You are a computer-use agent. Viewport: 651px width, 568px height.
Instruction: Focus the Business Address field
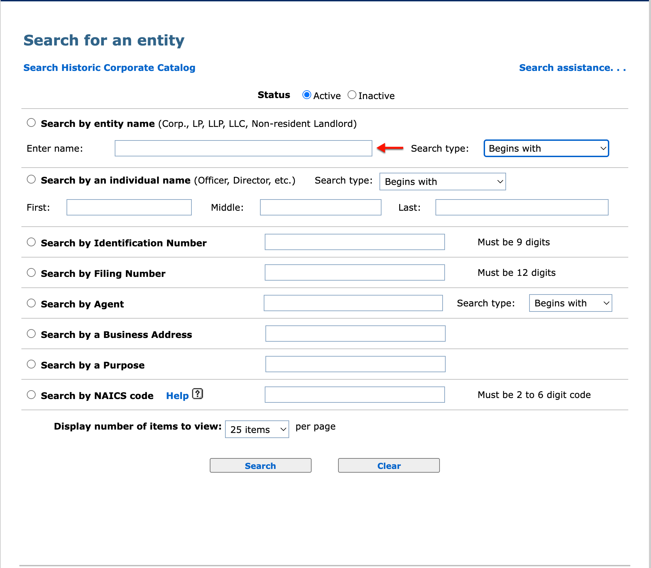pos(355,334)
